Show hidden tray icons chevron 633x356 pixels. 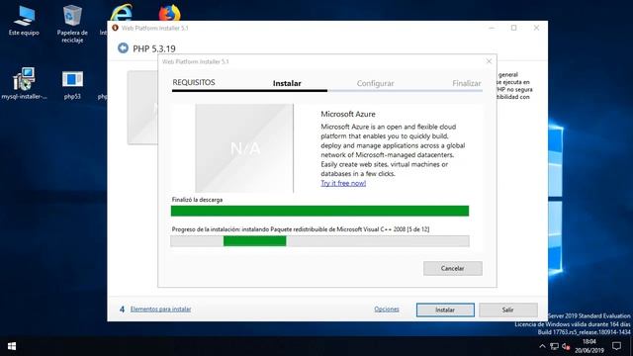point(542,346)
